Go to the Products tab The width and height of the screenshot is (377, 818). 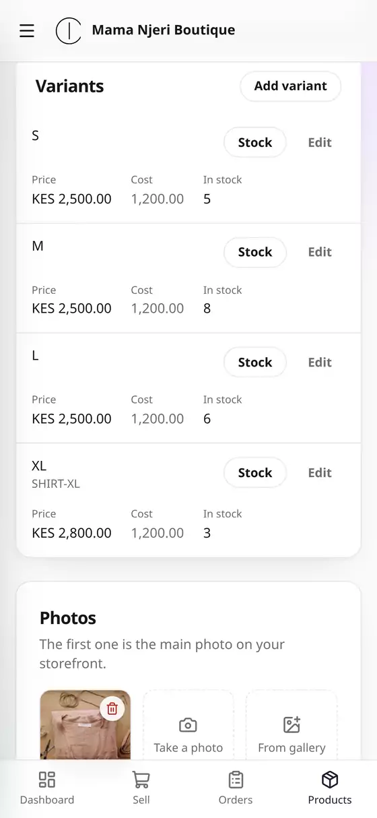point(330,788)
